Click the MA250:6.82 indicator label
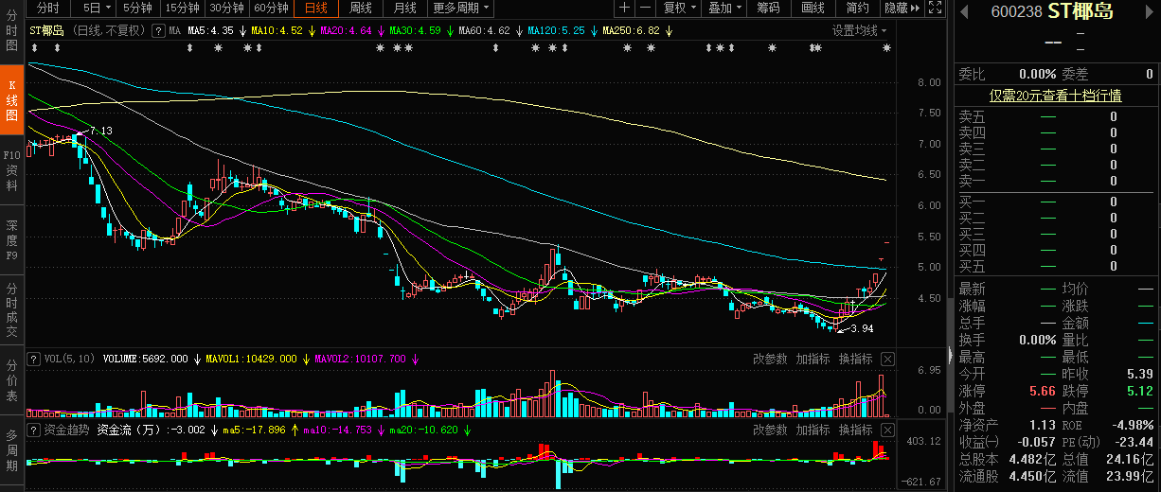1161x492 pixels. point(631,31)
